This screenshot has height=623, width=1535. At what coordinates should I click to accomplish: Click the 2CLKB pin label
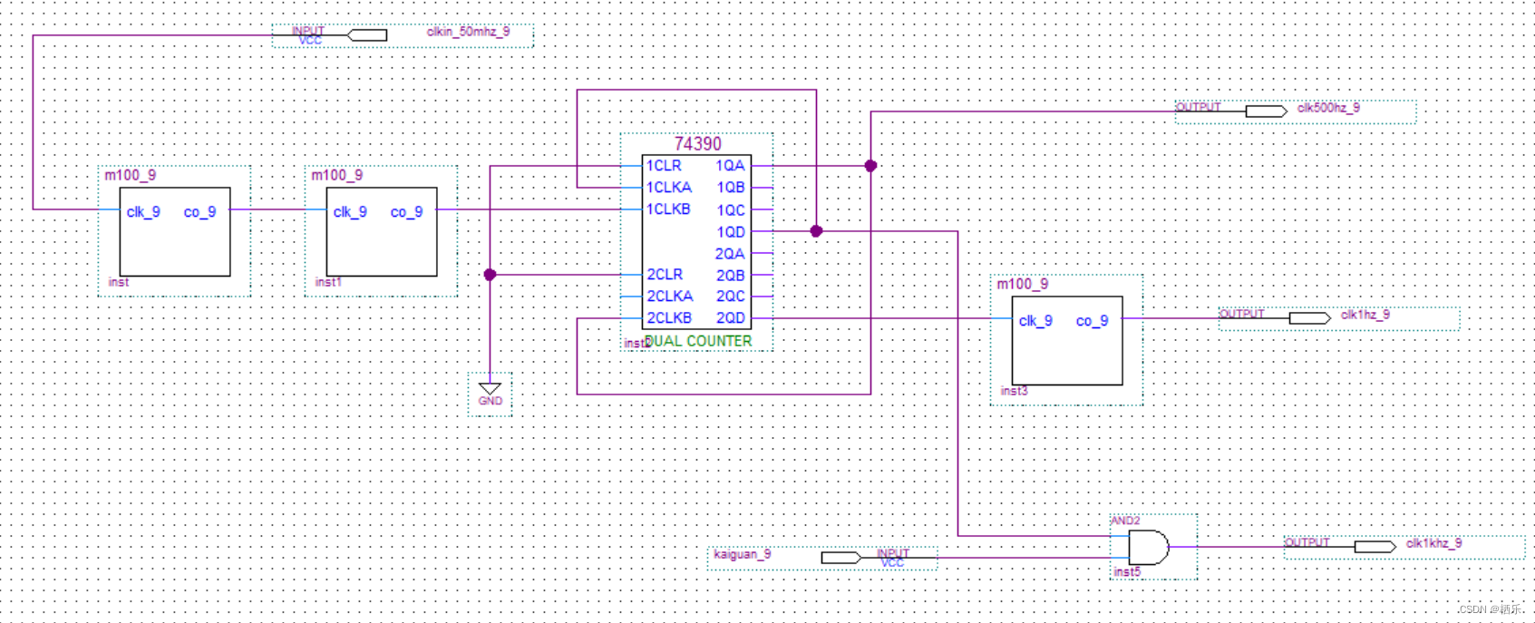(x=669, y=318)
